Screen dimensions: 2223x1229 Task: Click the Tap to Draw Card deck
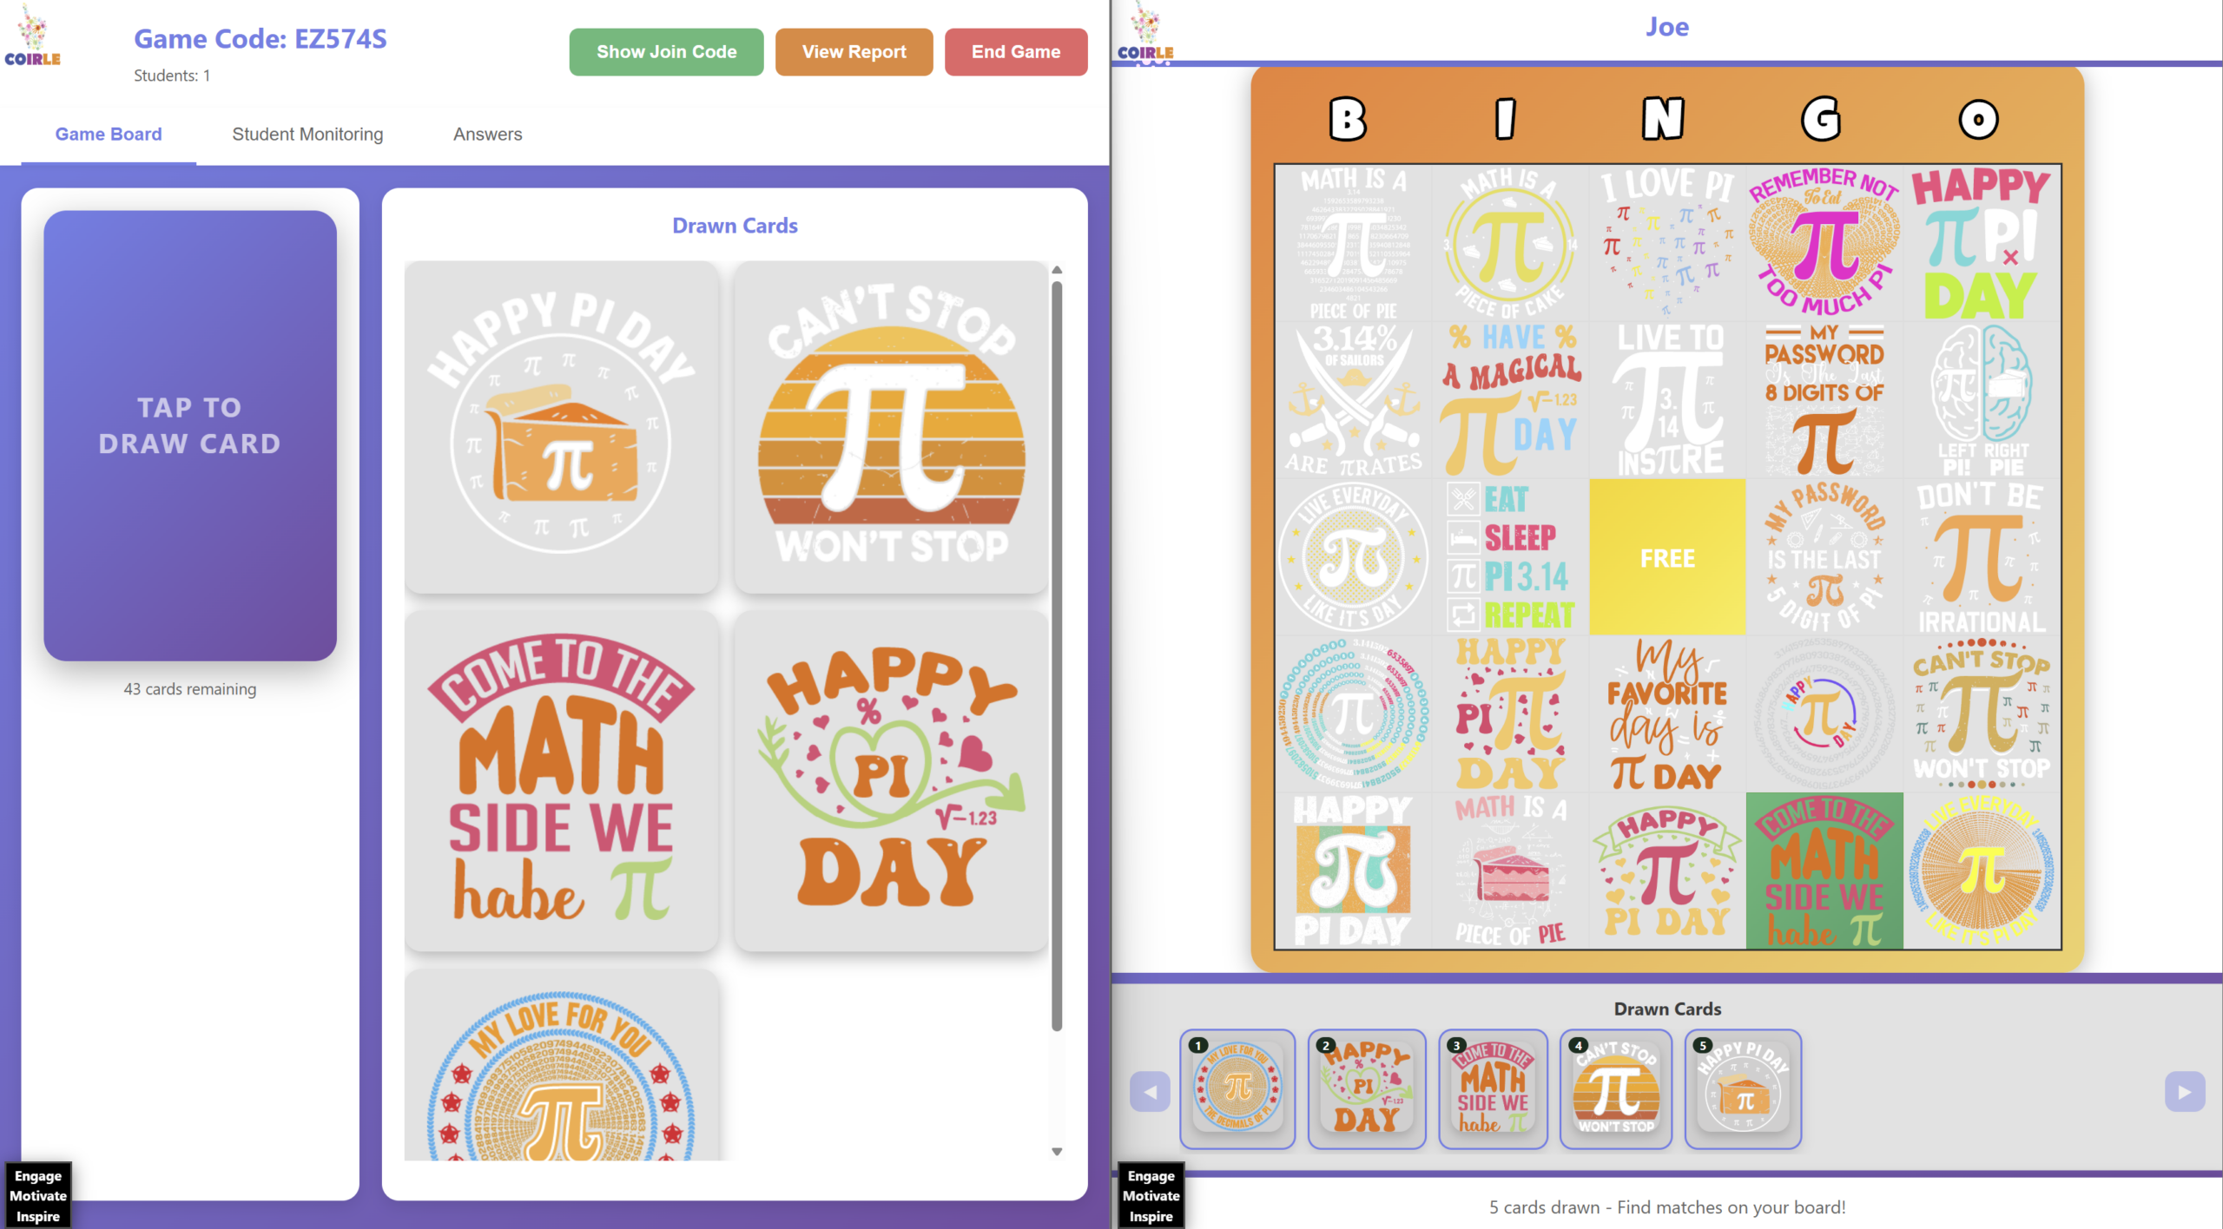coord(189,435)
